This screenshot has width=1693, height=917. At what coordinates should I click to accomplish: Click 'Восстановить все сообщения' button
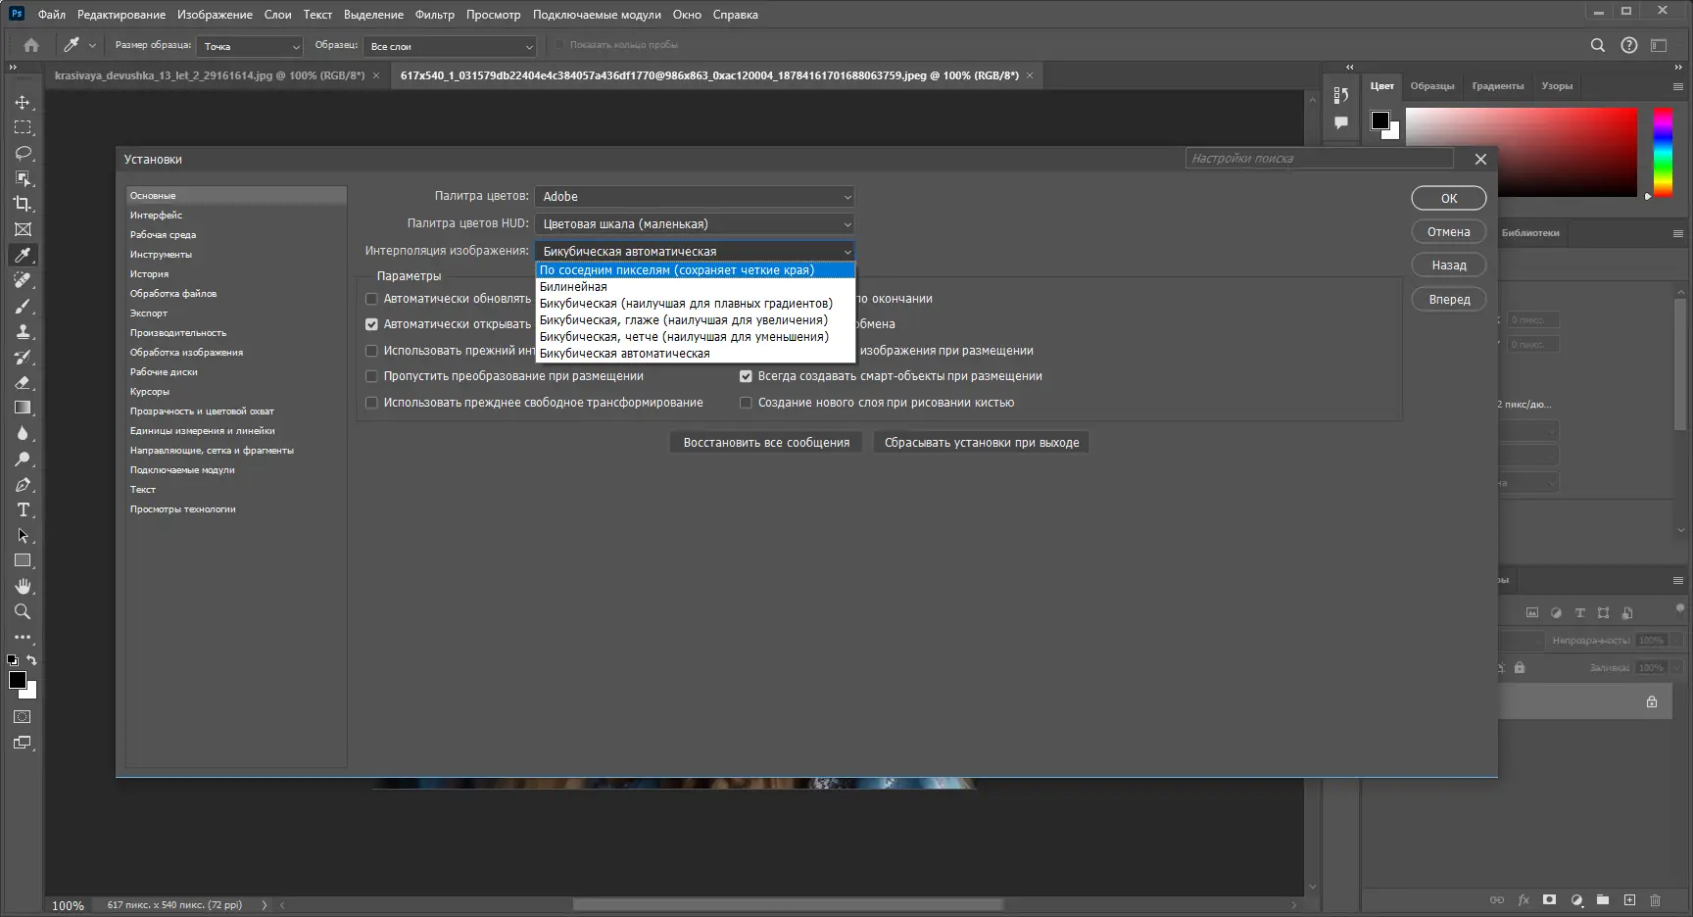coord(766,443)
